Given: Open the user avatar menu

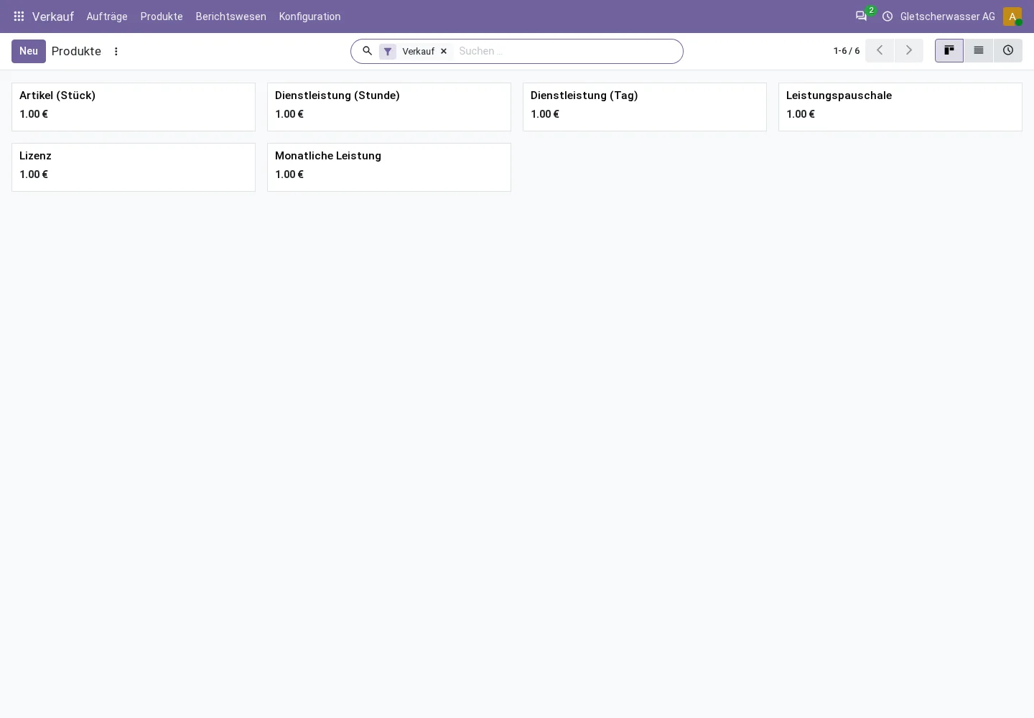Looking at the screenshot, I should pyautogui.click(x=1012, y=17).
